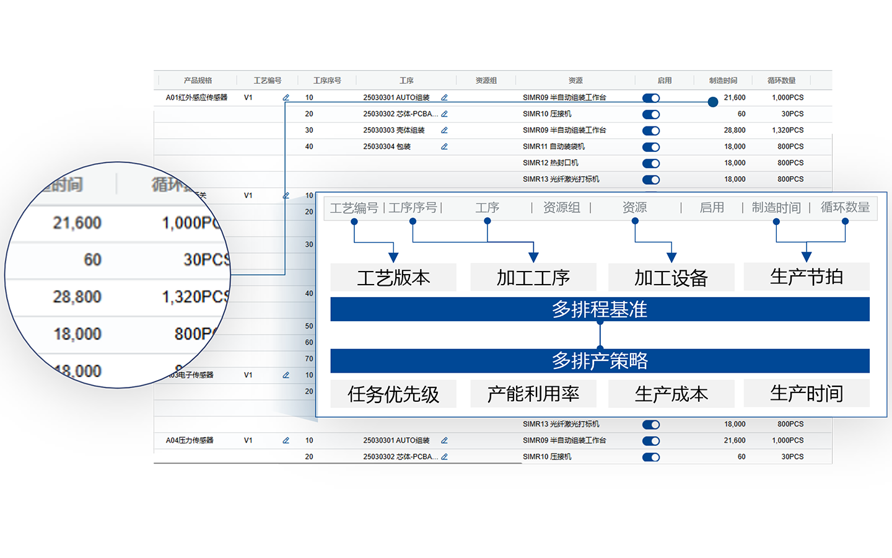Click the 多排程基准 banner
The image size is (892, 558).
(600, 309)
